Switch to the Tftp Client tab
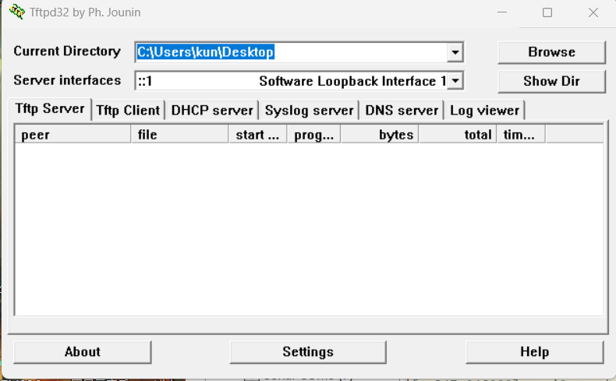The image size is (616, 381). click(x=128, y=111)
